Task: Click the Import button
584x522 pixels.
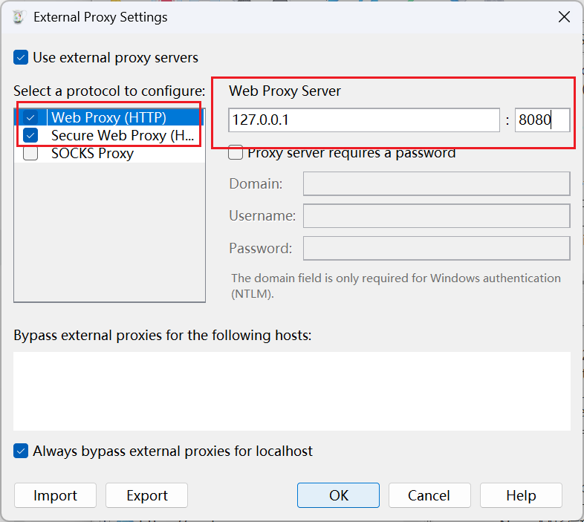Action: (55, 495)
